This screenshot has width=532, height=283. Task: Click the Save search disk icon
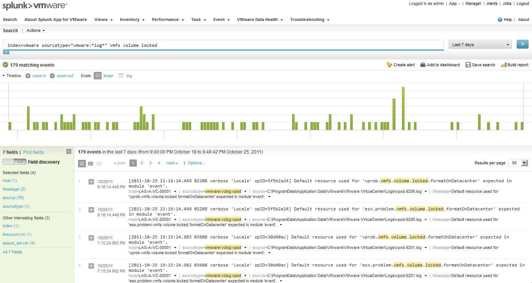coord(468,65)
